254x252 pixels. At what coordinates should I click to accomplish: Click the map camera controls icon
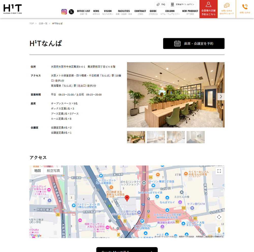pyautogui.click(x=219, y=217)
